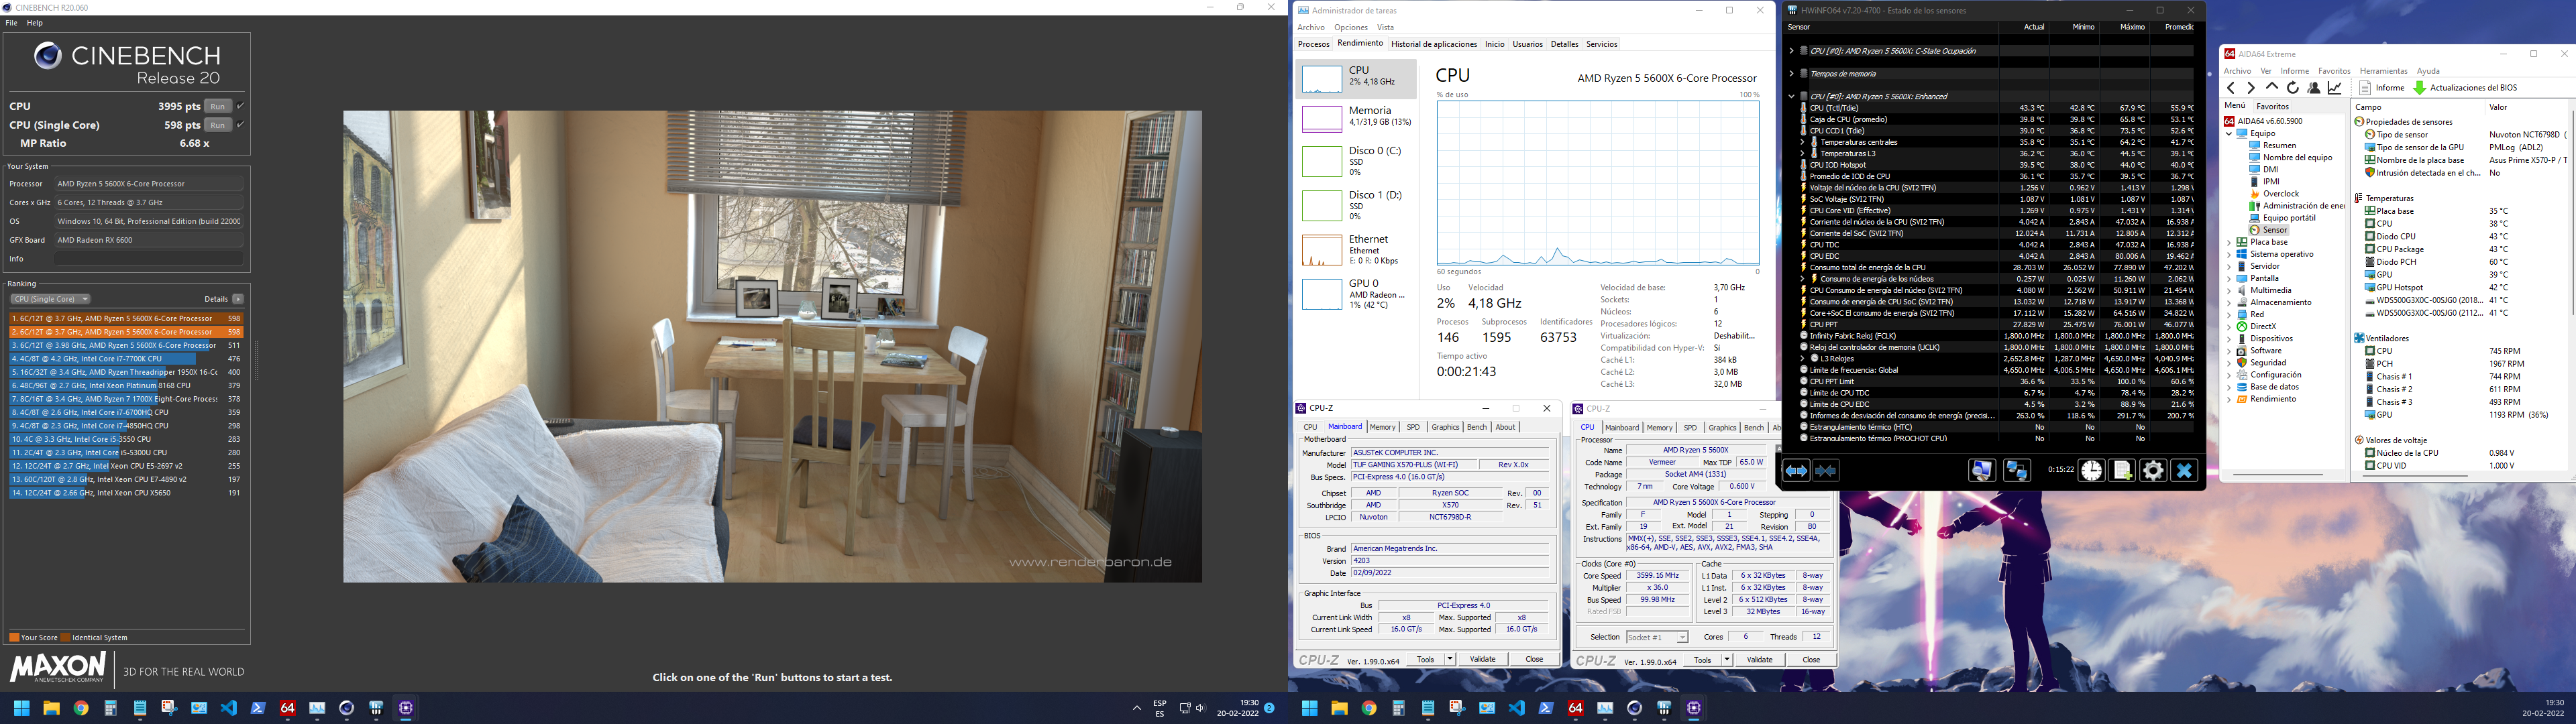Click the log-file sheet icon in HWiNFO
The width and height of the screenshot is (2576, 724).
click(2122, 471)
